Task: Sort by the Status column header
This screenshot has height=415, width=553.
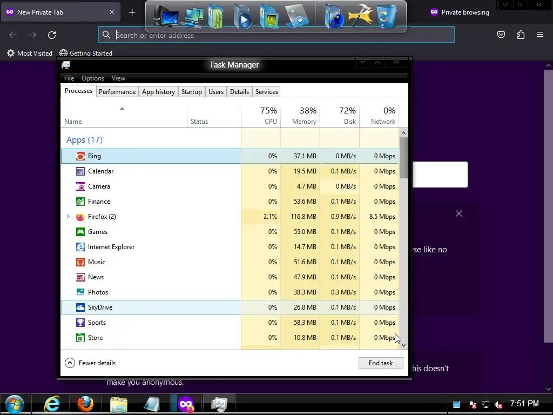Action: pyautogui.click(x=214, y=116)
